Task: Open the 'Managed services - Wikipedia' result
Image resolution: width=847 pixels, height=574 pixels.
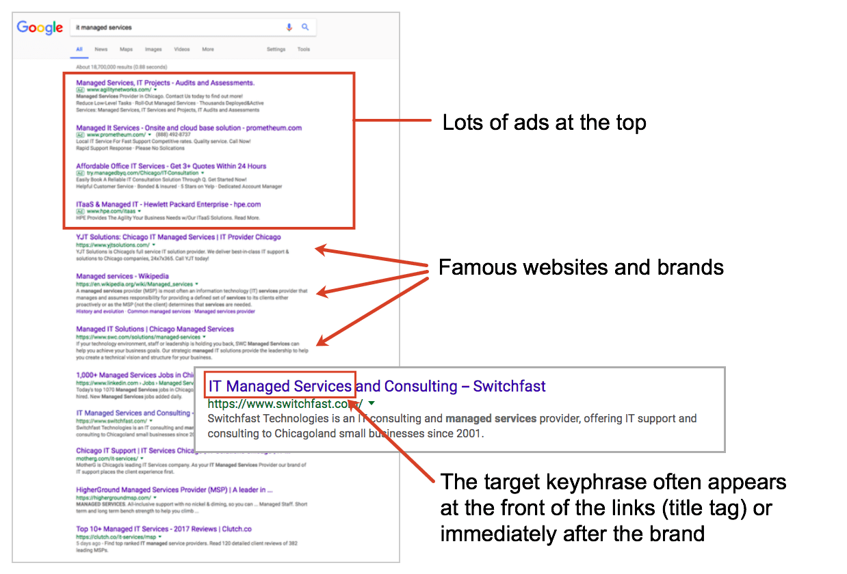Action: (x=122, y=277)
